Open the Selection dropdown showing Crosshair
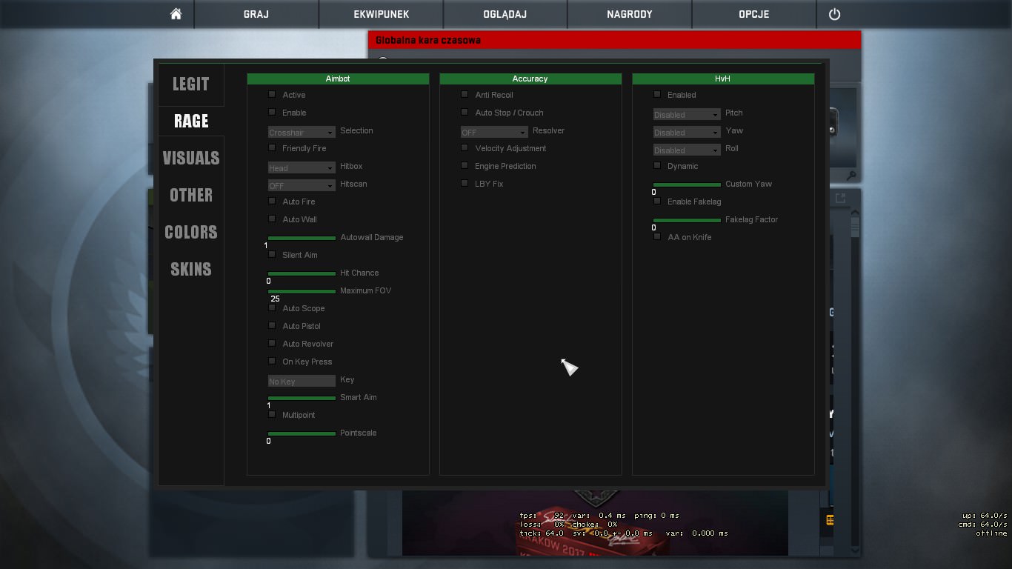The width and height of the screenshot is (1012, 569). pyautogui.click(x=302, y=132)
